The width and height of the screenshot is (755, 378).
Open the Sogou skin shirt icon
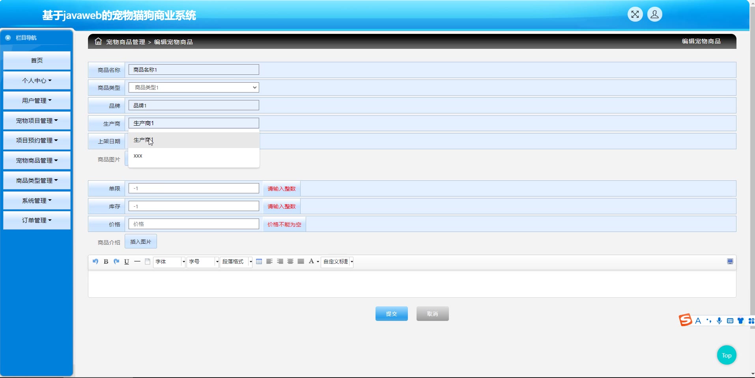tap(741, 321)
